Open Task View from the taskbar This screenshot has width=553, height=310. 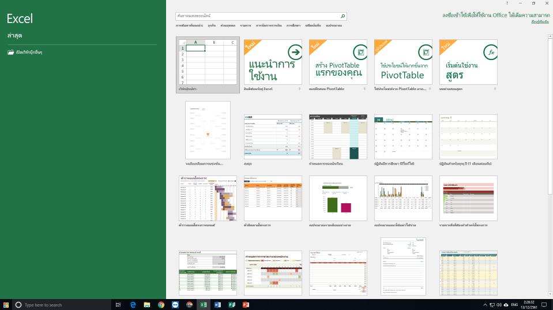[118, 305]
